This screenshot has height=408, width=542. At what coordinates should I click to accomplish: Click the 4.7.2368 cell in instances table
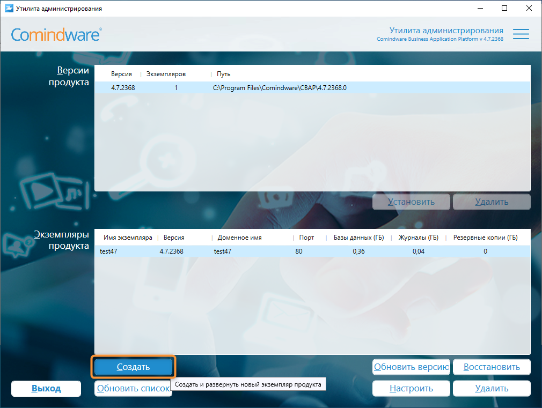tap(171, 251)
